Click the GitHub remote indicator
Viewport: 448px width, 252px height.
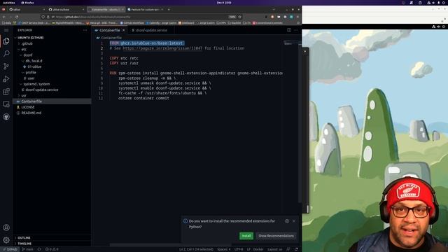(10, 249)
